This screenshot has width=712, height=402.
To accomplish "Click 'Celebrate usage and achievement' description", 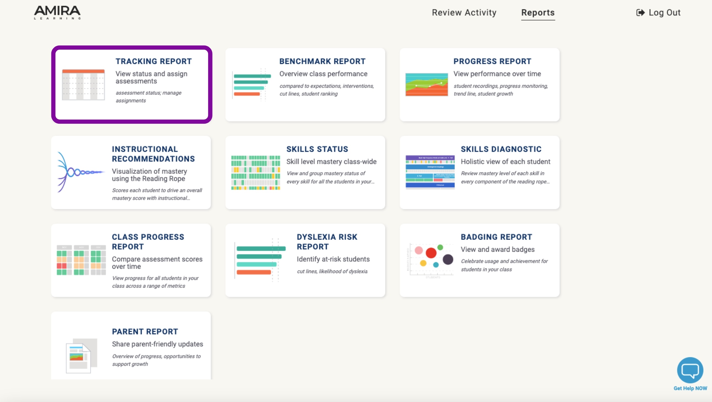I will [x=504, y=265].
